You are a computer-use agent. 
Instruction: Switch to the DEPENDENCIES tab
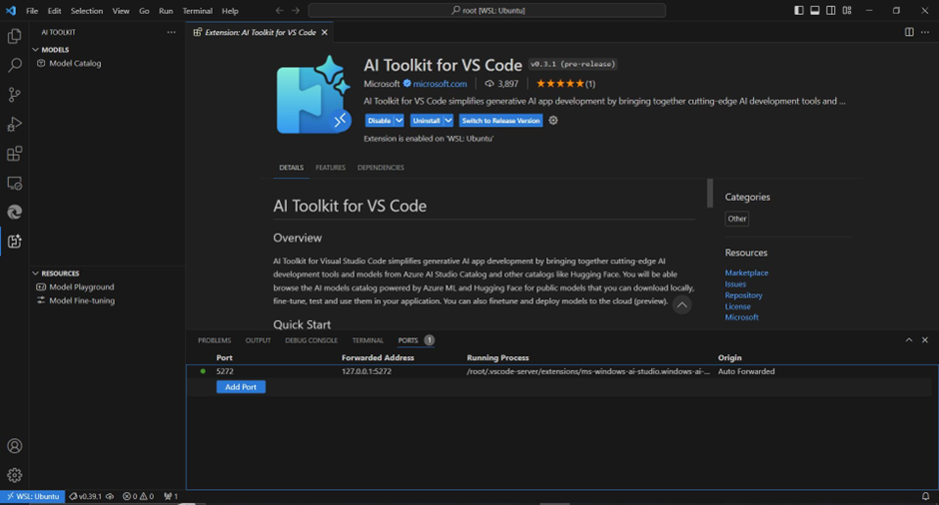(x=381, y=168)
